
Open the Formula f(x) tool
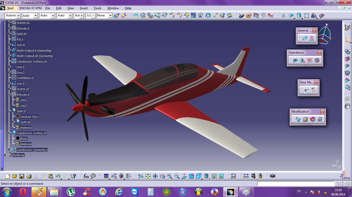click(x=86, y=176)
